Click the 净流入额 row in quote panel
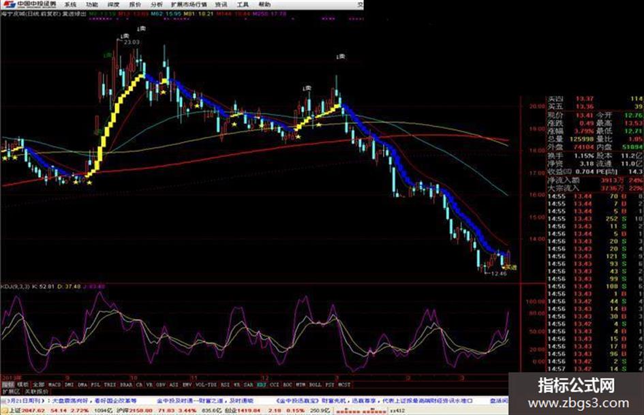Screen dimensions: 644x415 pos(594,180)
